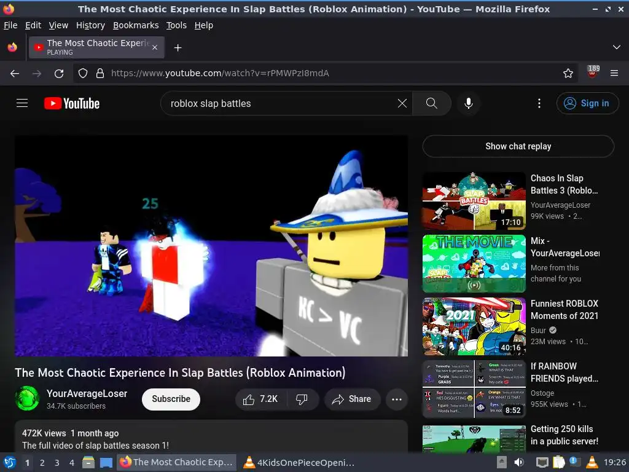
Task: Open Chaos In Slap Battles 3 thumbnail
Action: pyautogui.click(x=474, y=201)
